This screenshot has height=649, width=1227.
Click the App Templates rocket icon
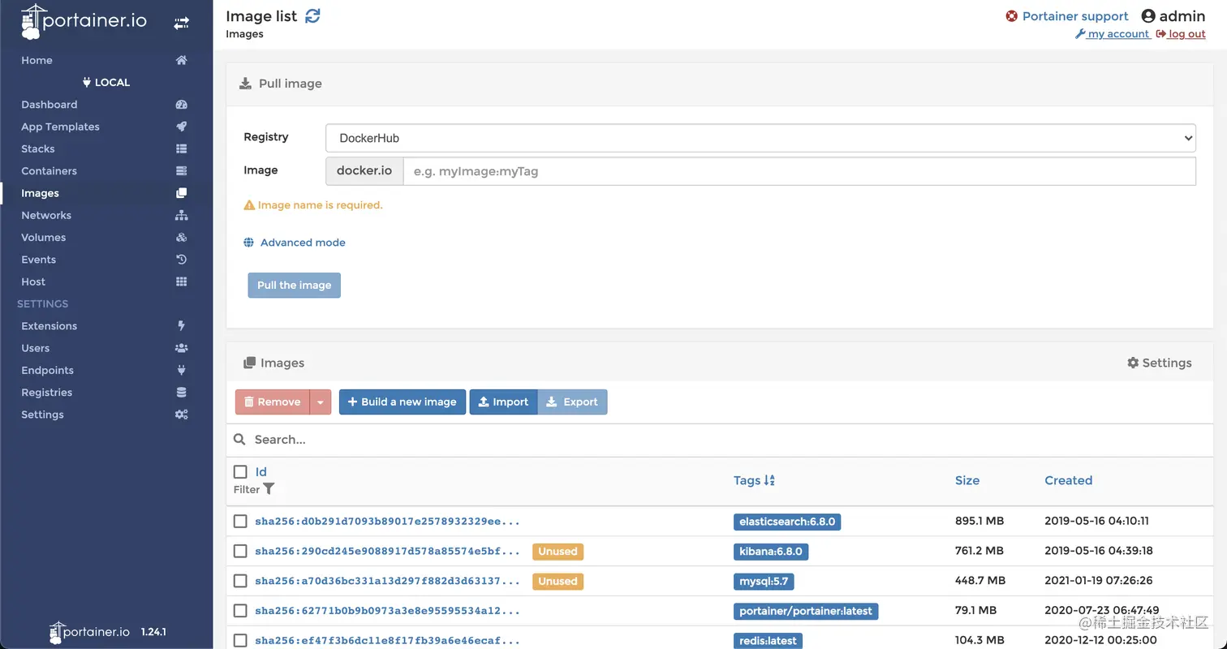coord(182,127)
